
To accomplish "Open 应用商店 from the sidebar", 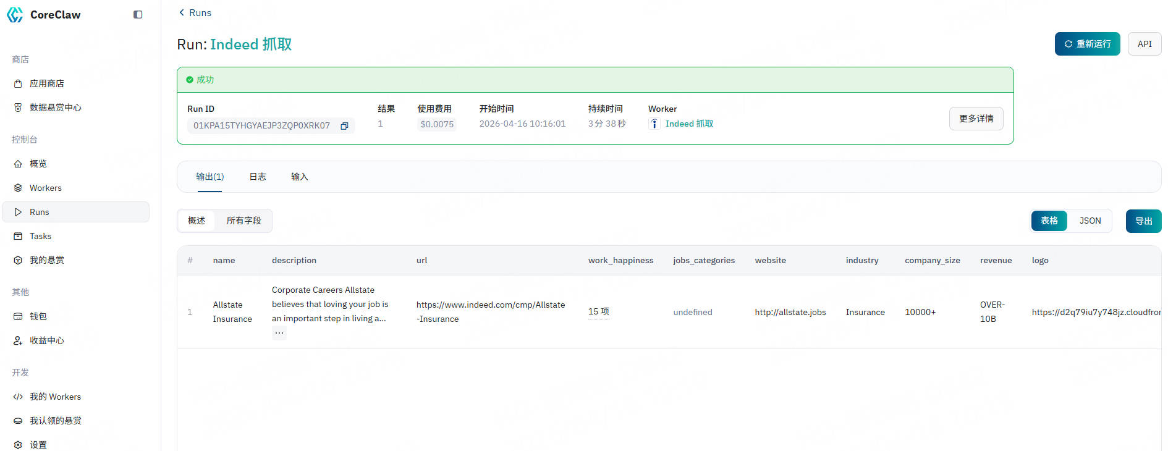I will [x=46, y=83].
